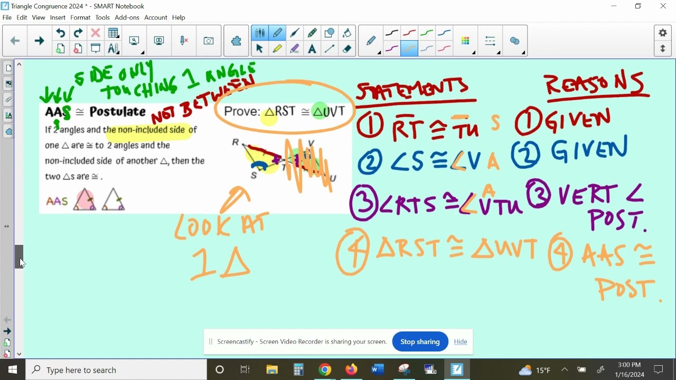The height and width of the screenshot is (380, 676).
Task: Click the Windows taskbar search box
Action: click(116, 370)
